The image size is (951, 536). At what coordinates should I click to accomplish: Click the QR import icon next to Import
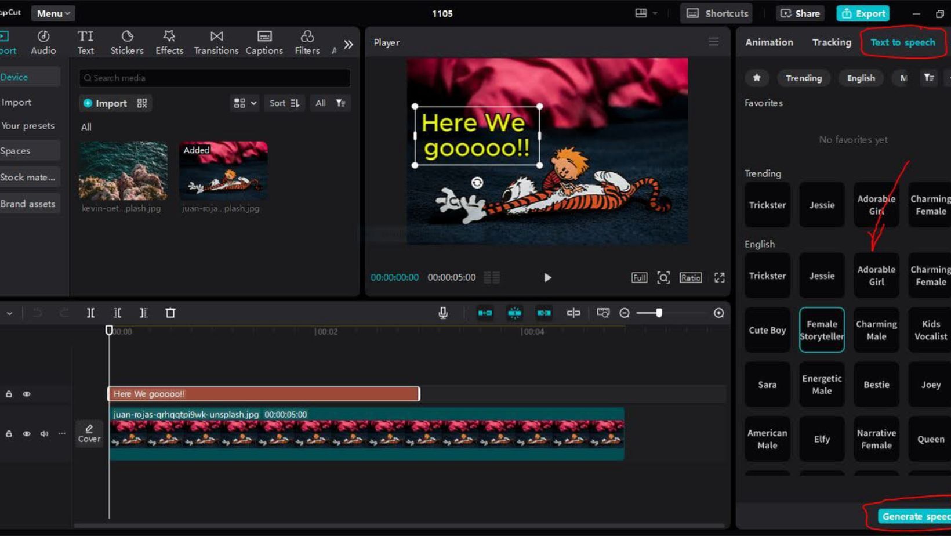point(142,103)
